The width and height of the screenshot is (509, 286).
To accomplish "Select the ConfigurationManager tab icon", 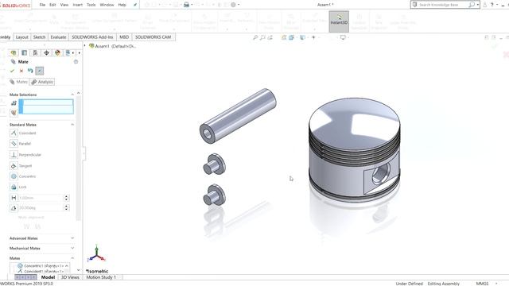I will click(35, 52).
